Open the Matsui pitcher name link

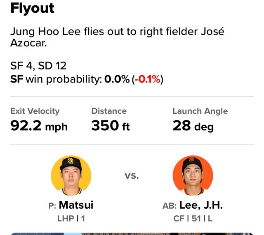pos(75,205)
